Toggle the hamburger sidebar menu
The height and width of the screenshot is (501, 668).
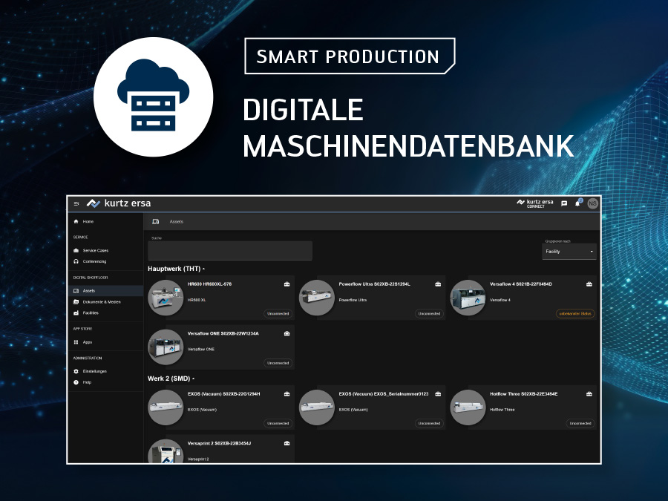(76, 203)
